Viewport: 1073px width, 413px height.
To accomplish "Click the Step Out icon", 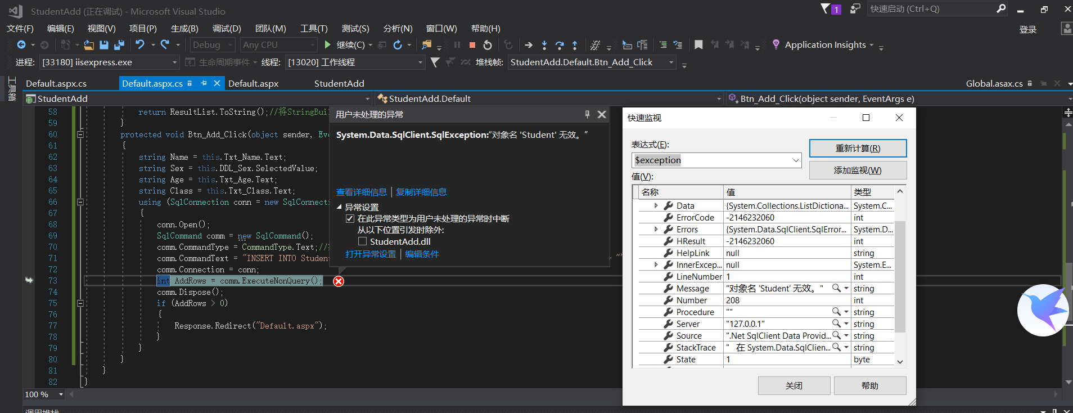I will click(x=575, y=45).
